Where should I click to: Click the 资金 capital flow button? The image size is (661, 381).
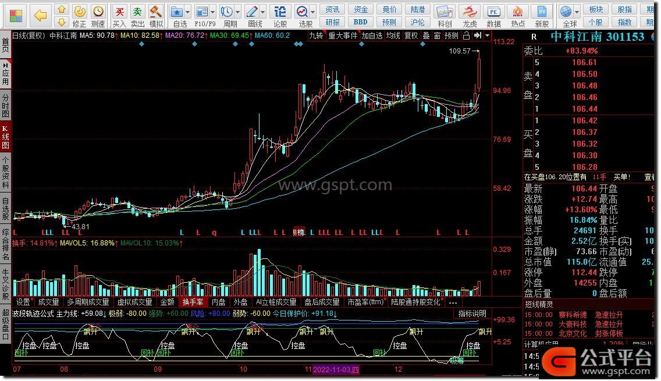pos(361,9)
